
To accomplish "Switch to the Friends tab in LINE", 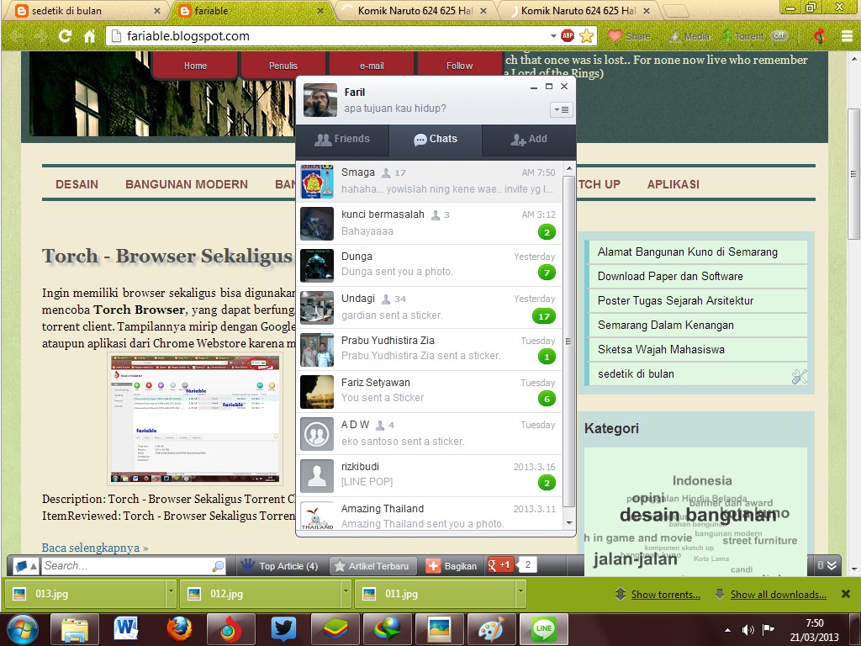I will (343, 140).
